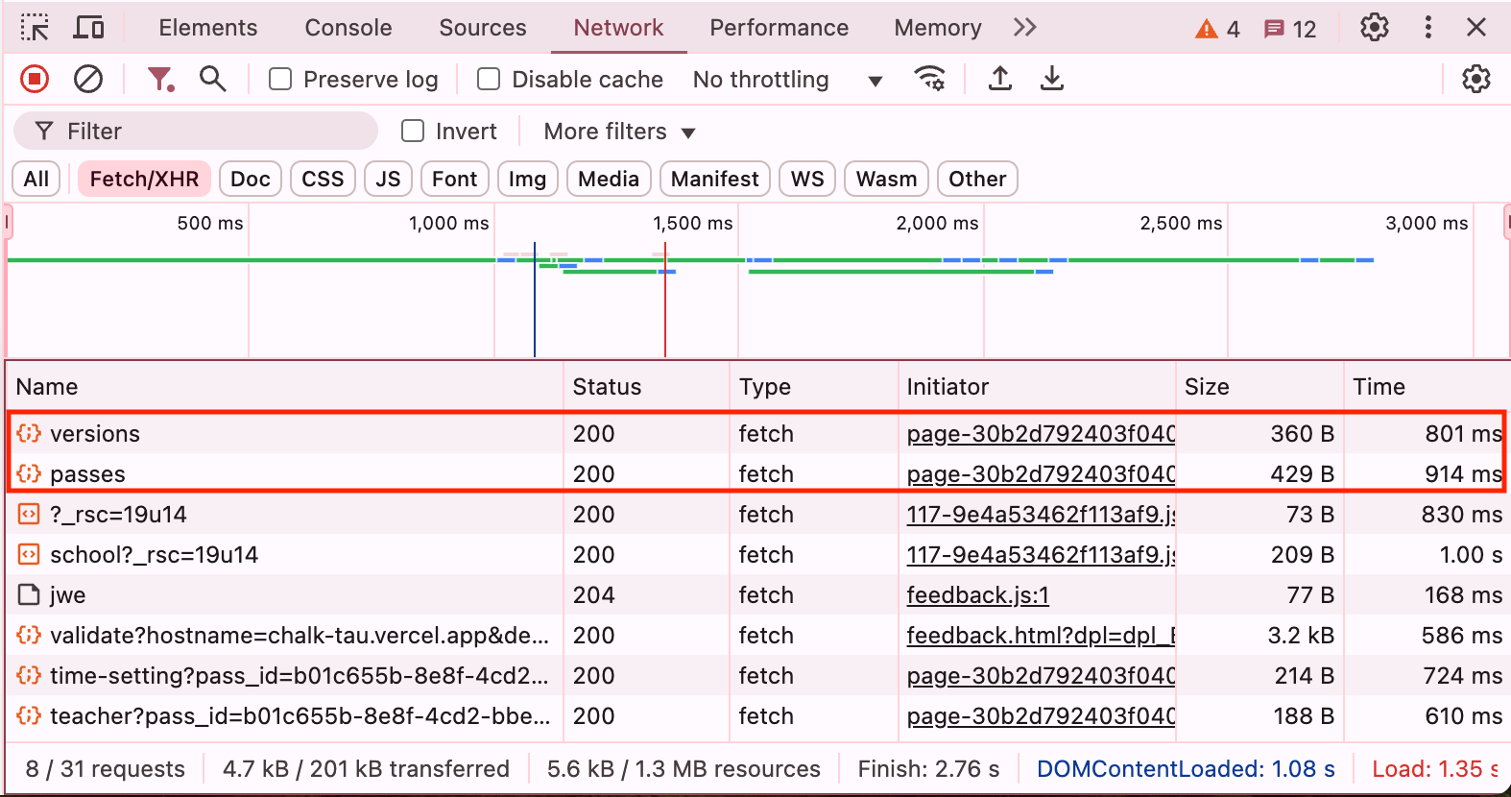Switch to the Elements tab
Viewport: 1511px width, 797px height.
[208, 28]
